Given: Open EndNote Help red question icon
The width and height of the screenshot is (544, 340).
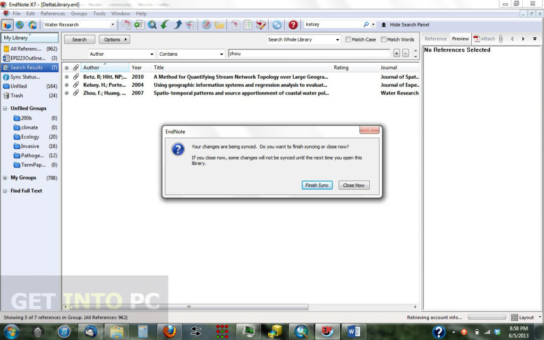Looking at the screenshot, I should pos(293,24).
